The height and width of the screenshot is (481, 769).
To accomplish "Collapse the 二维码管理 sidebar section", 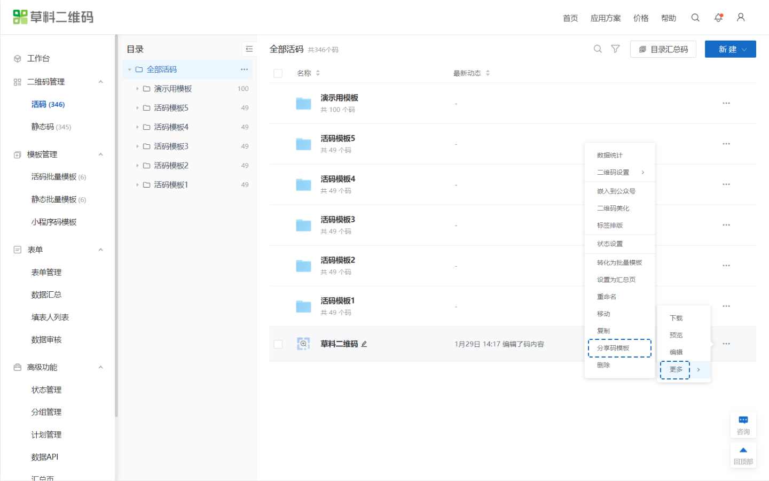I will [100, 82].
